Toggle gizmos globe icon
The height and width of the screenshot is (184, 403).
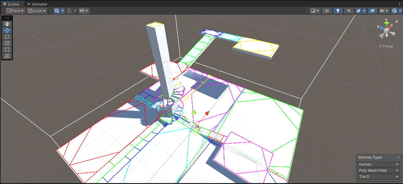click(x=394, y=11)
